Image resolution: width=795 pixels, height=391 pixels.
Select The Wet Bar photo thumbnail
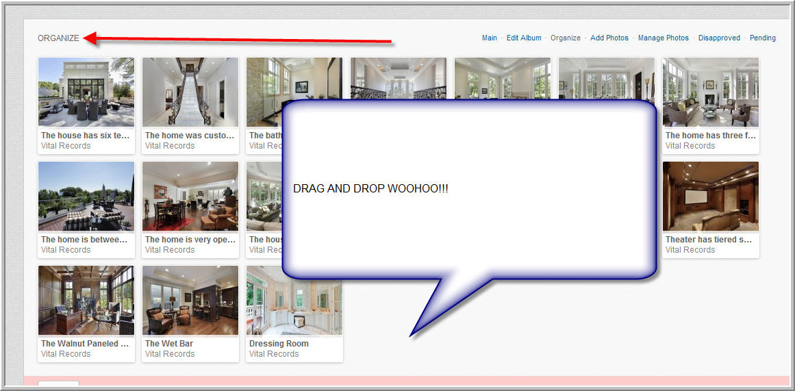coord(190,300)
